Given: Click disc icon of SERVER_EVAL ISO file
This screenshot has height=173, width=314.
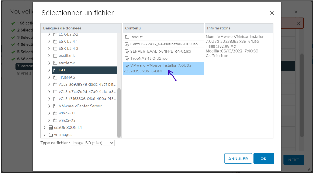Looking at the screenshot, I should [x=127, y=52].
